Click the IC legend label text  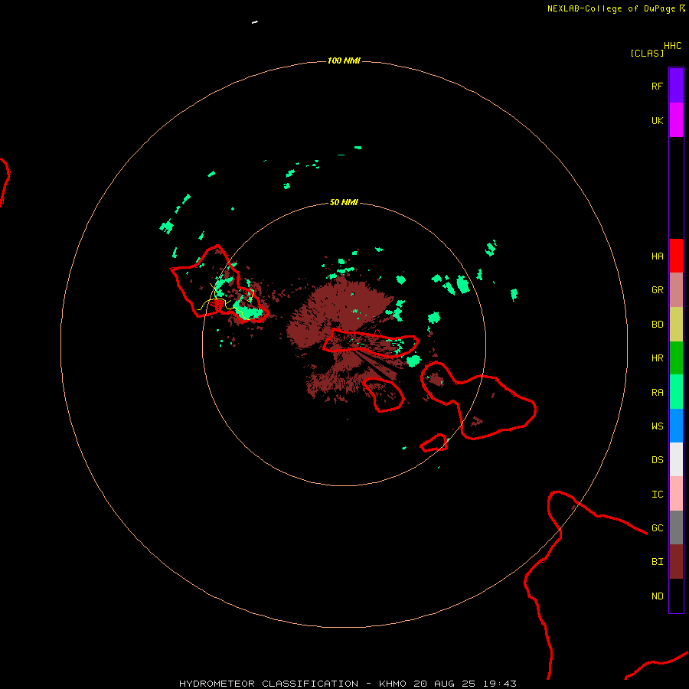tap(657, 495)
